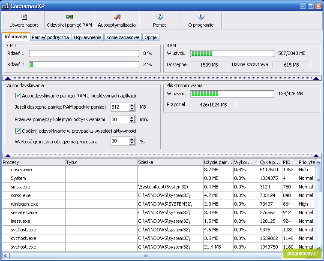The height and width of the screenshot is (261, 324).
Task: Click the Autooptymalizacja toolbar icon
Action: click(x=117, y=17)
